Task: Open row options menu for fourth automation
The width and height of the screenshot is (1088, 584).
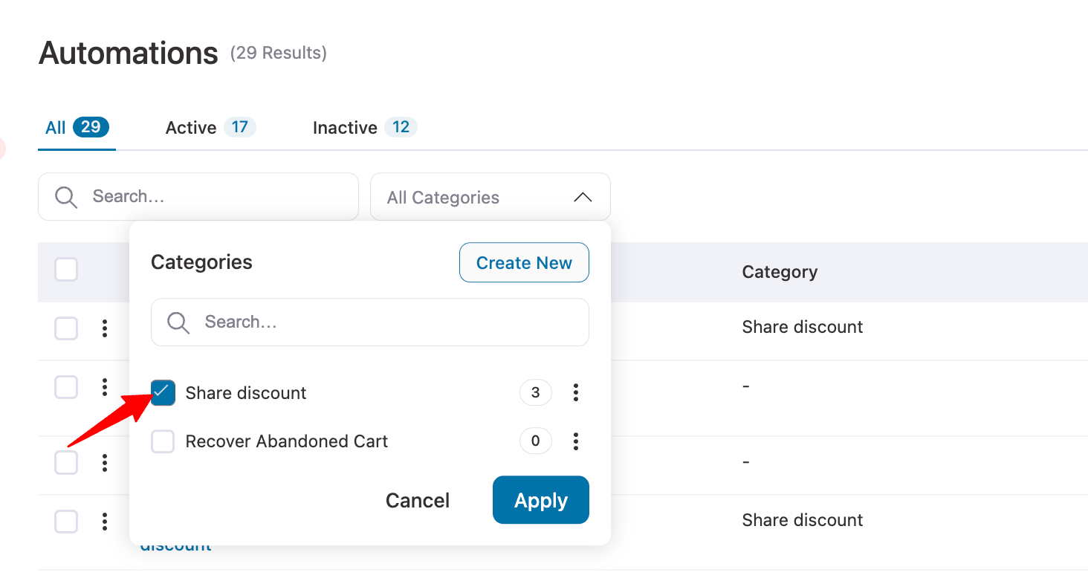Action: [105, 522]
